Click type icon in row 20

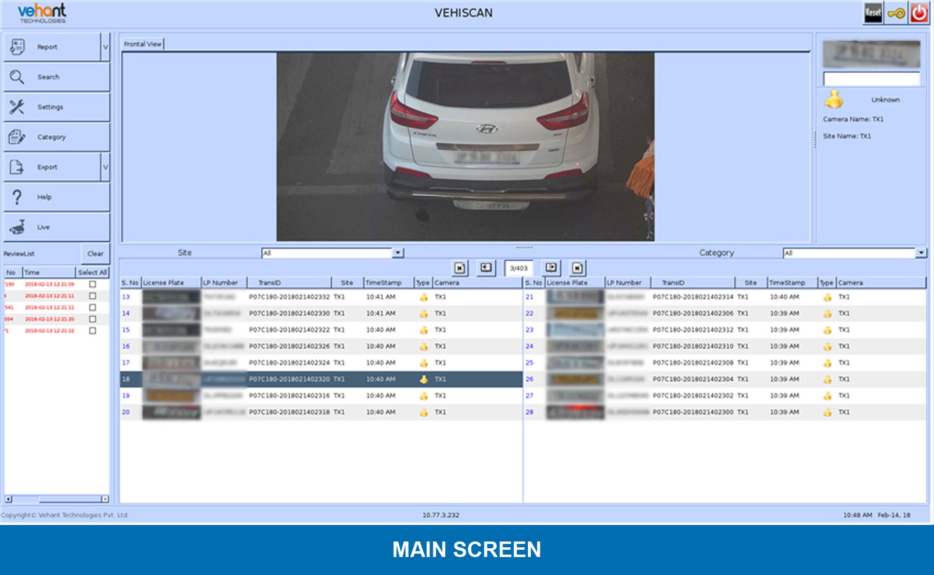(x=424, y=412)
